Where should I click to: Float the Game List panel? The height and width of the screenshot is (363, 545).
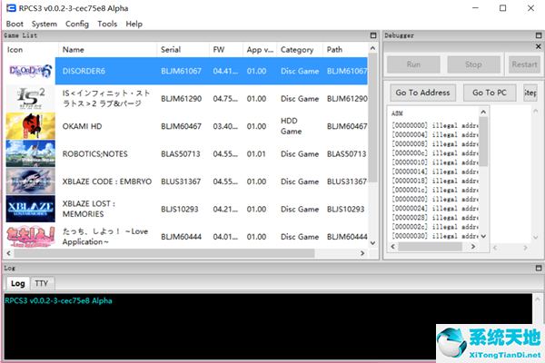pos(373,35)
